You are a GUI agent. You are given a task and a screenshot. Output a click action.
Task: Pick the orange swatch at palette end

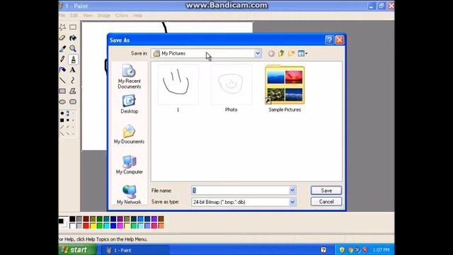161,225
